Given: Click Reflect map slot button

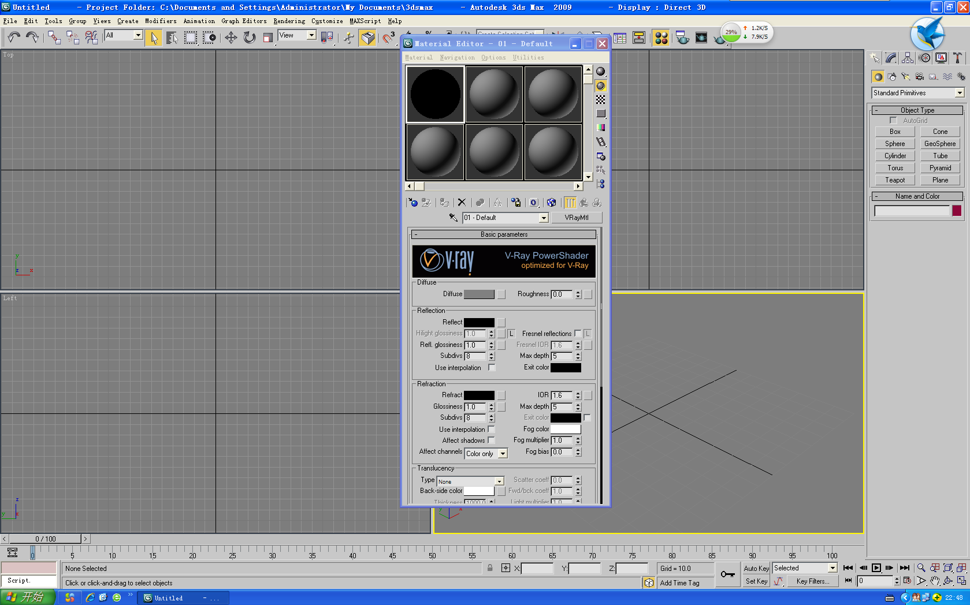Looking at the screenshot, I should coord(501,323).
